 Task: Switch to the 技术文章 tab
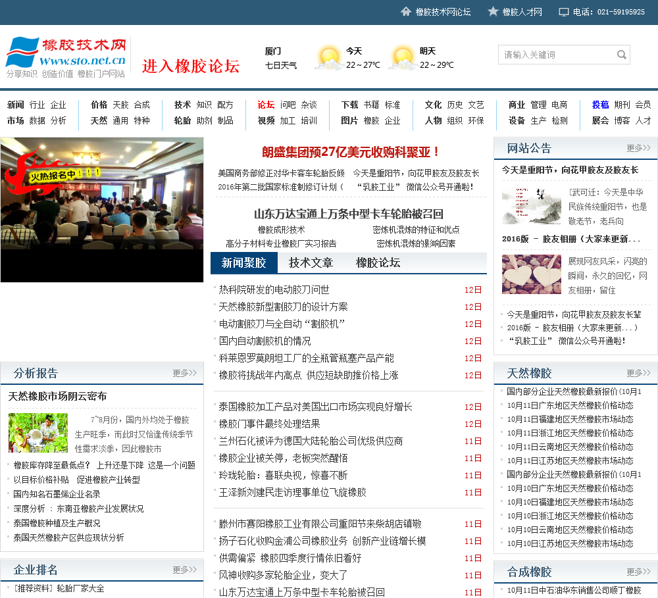click(x=311, y=262)
